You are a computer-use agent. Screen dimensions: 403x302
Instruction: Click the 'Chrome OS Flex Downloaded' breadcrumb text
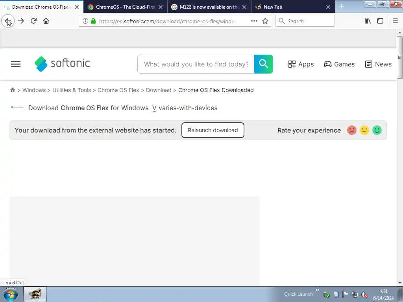tap(216, 90)
